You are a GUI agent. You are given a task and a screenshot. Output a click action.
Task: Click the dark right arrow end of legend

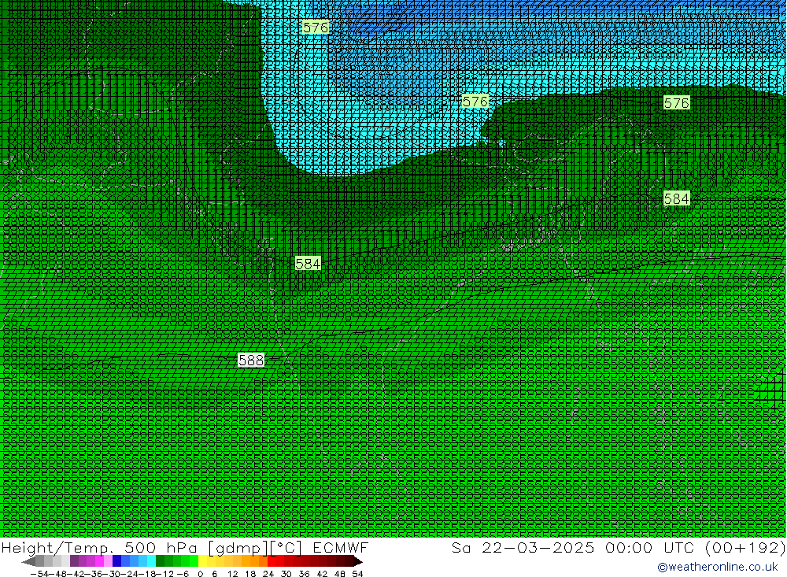[358, 562]
